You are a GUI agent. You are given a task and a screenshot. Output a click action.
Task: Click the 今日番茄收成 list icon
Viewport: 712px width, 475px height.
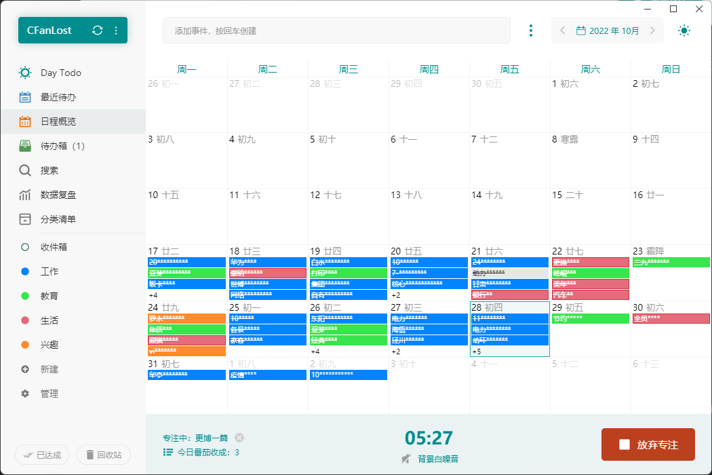pyautogui.click(x=168, y=453)
